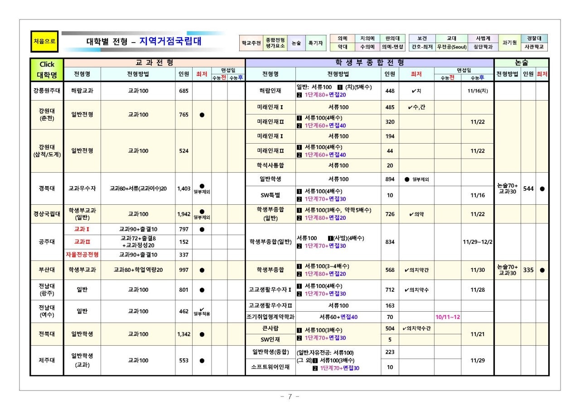Select the 고교생활우수자Ⅰ cell
The height and width of the screenshot is (410, 580).
pyautogui.click(x=271, y=290)
